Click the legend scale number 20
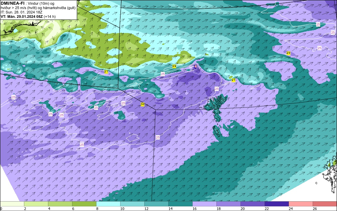Image resolution: width=337 pixels, height=211 pixels. [243, 209]
